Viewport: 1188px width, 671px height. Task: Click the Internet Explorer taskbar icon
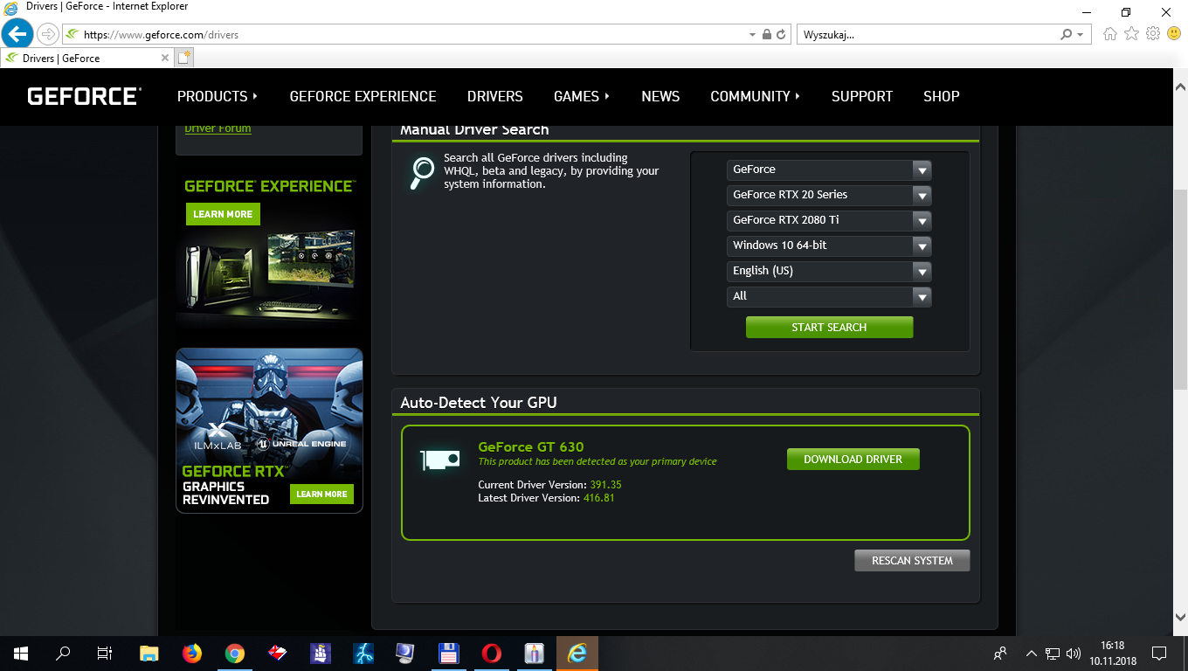tap(577, 654)
